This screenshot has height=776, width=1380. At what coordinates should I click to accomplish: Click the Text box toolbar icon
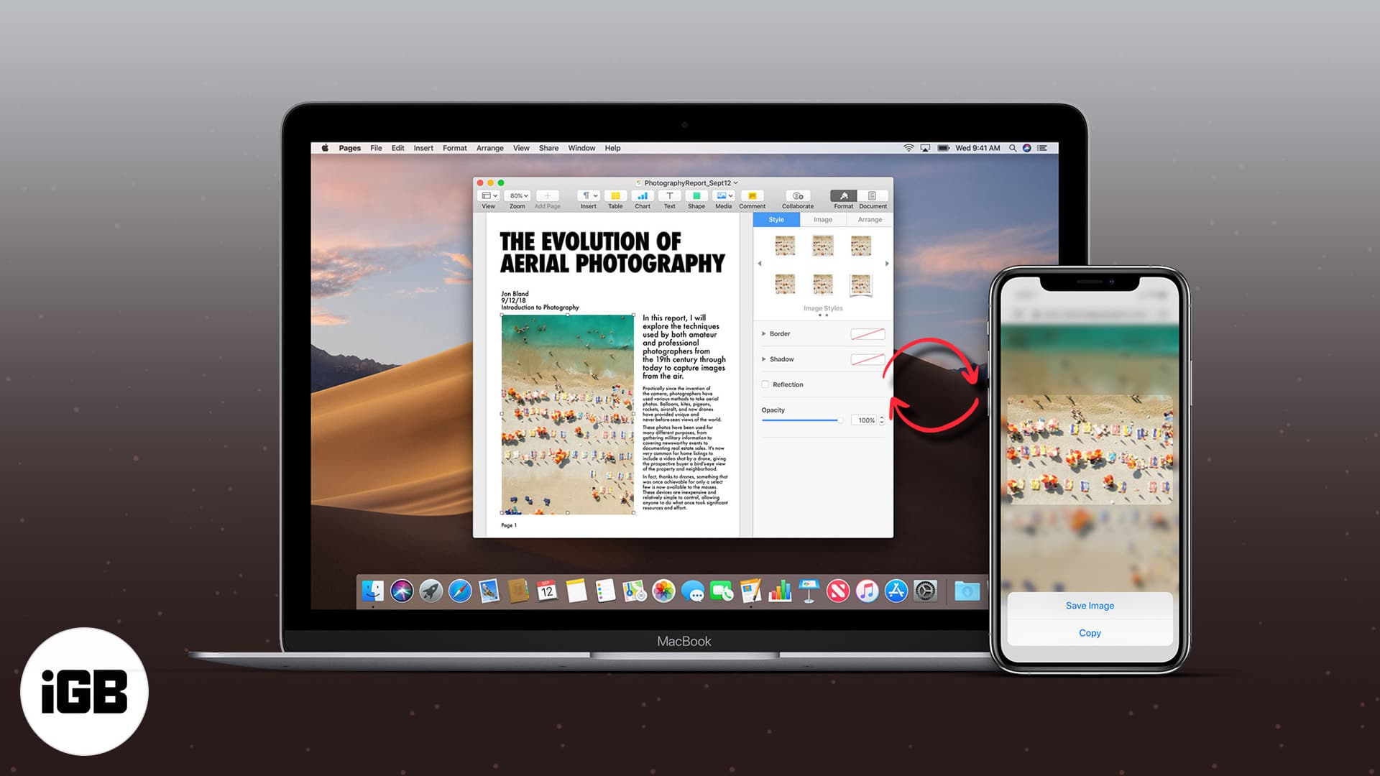pyautogui.click(x=669, y=195)
